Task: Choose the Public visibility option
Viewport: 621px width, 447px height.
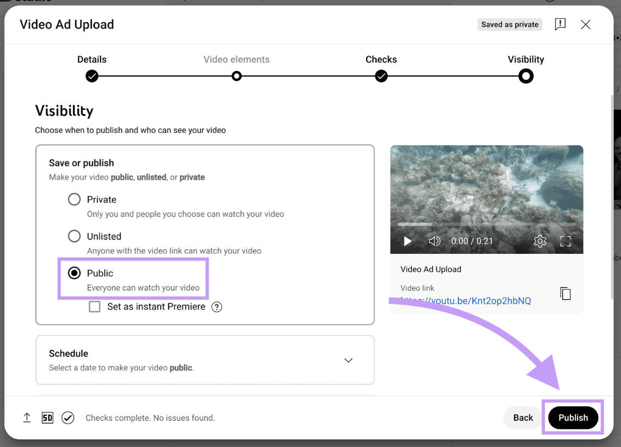Action: (74, 273)
